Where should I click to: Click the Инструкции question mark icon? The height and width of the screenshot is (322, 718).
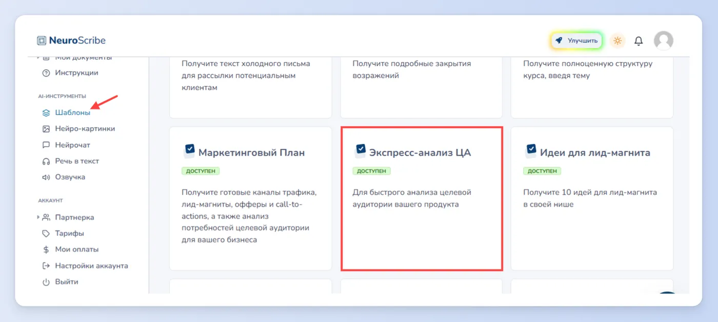pos(46,73)
